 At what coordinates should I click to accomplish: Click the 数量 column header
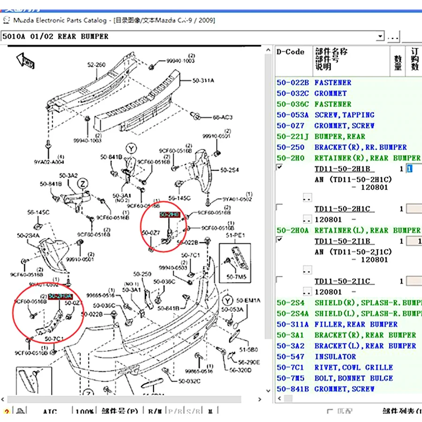[398, 61]
